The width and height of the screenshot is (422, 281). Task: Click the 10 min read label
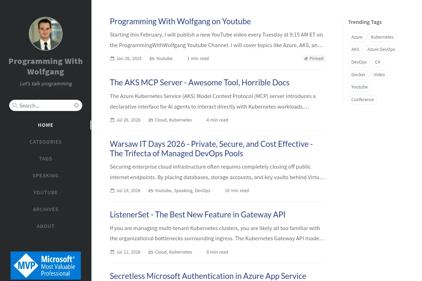click(x=237, y=191)
